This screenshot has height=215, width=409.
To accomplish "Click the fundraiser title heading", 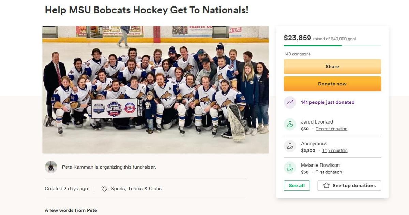I will [x=147, y=10].
